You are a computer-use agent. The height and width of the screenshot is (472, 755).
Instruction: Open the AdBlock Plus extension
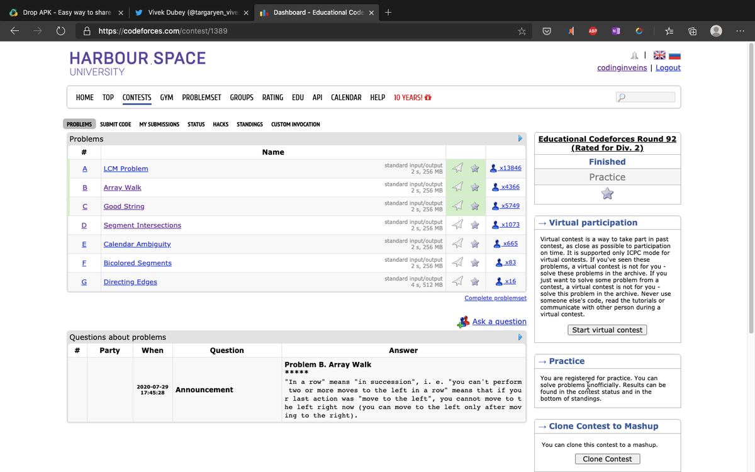(593, 31)
